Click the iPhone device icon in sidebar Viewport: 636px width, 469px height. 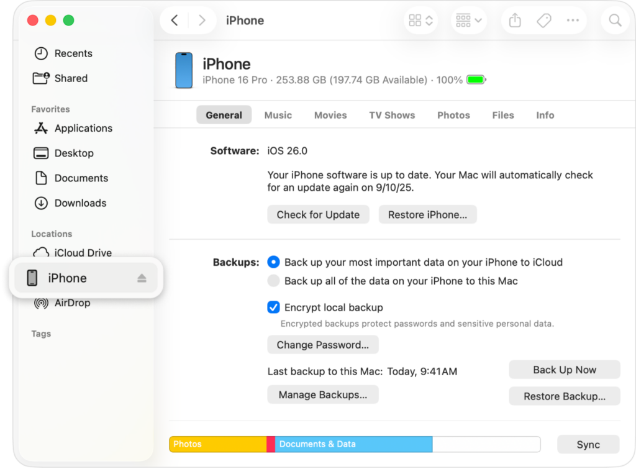point(32,278)
